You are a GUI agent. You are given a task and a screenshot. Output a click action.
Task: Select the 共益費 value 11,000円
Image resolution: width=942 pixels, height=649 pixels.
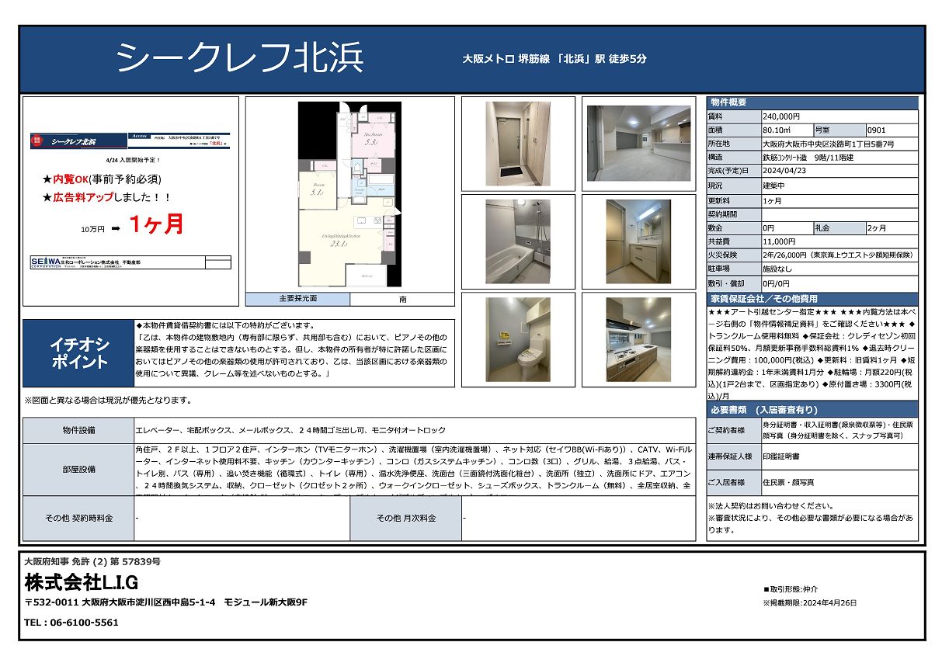click(x=780, y=241)
